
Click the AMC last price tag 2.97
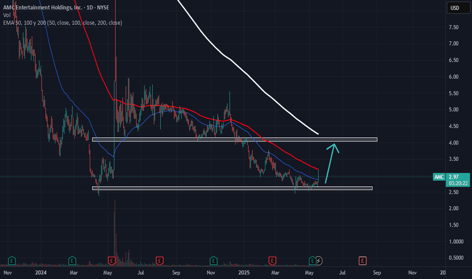[454, 177]
